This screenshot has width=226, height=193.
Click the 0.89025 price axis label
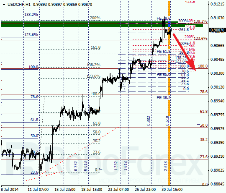(217, 170)
